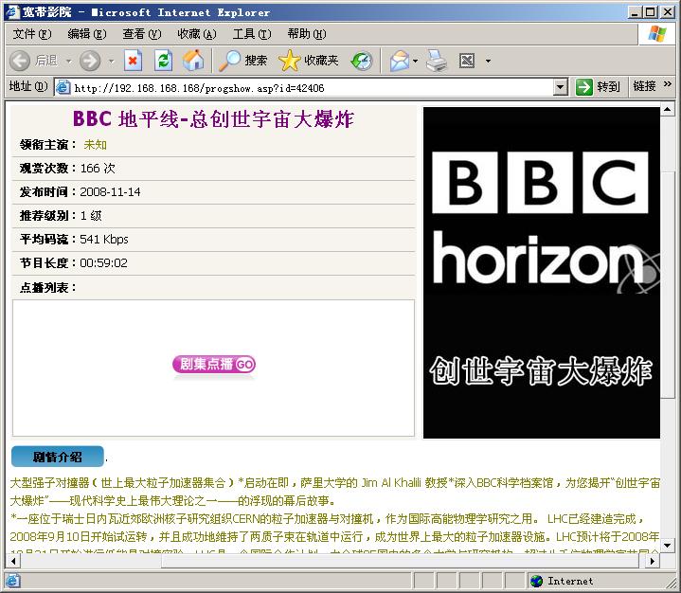Open the 文件(F) File menu

pos(31,34)
